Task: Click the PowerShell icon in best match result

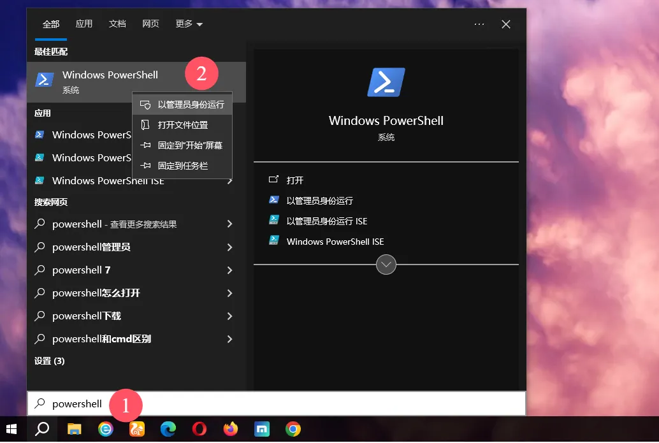Action: tap(44, 80)
